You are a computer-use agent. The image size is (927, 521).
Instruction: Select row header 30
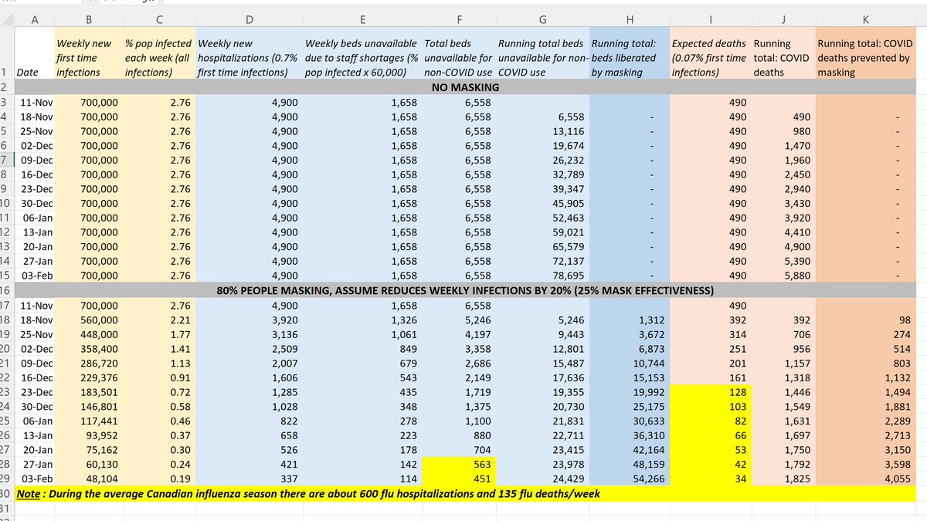coord(8,492)
